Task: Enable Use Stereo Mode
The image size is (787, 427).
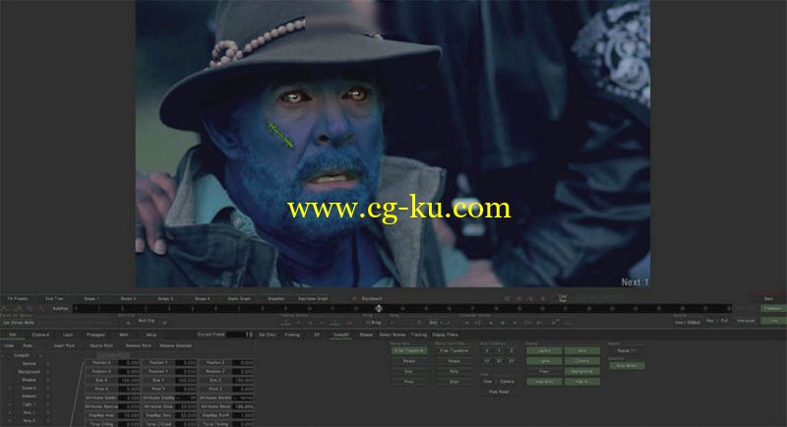Action: click(19, 323)
